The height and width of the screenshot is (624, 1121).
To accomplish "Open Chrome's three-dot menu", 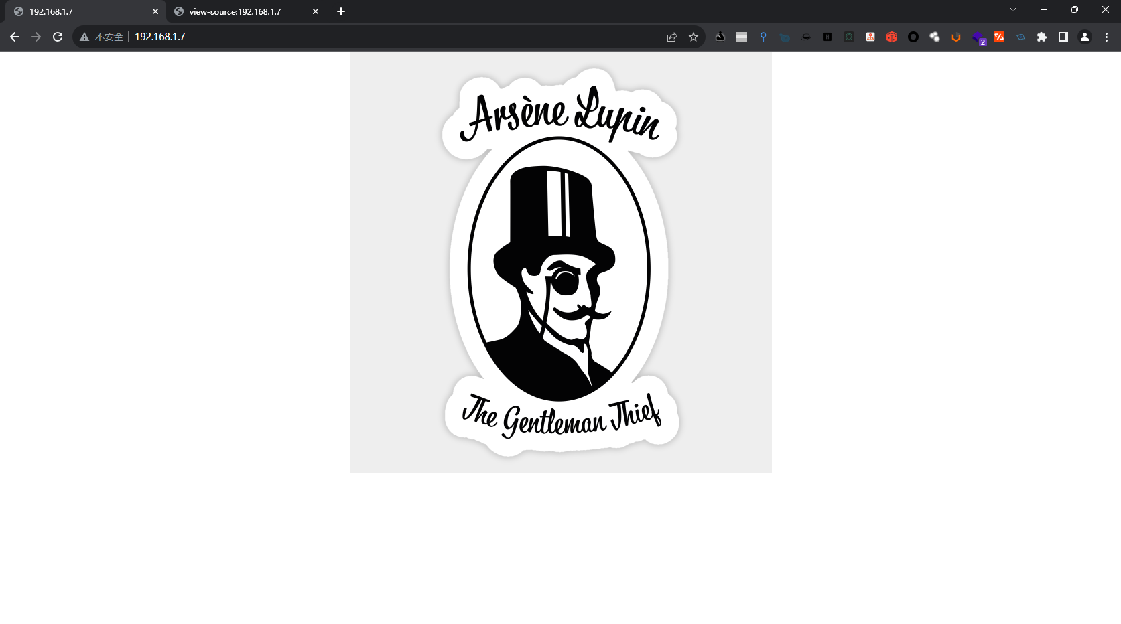I will click(x=1106, y=37).
